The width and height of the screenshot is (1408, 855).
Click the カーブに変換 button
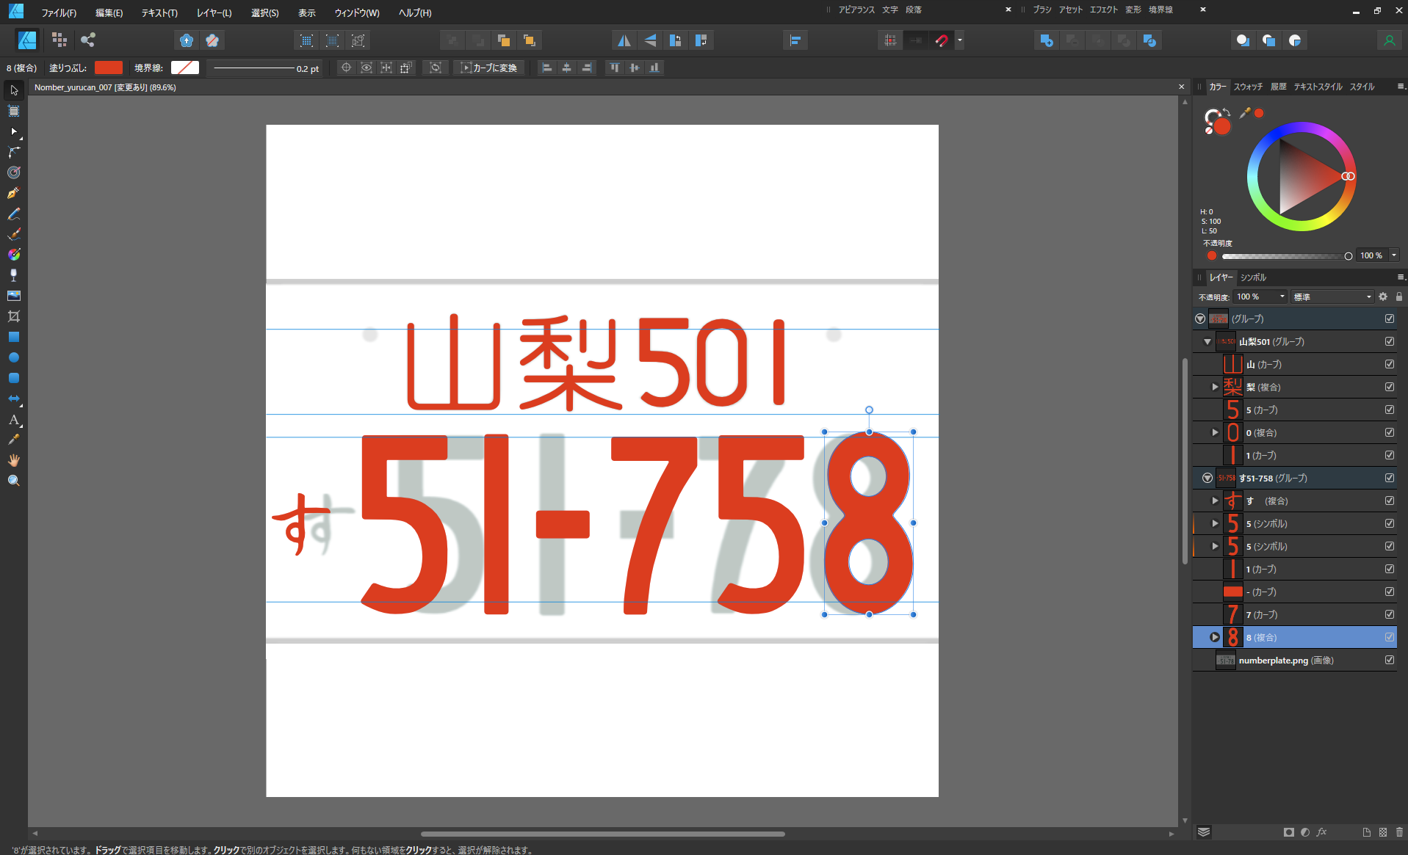point(488,68)
